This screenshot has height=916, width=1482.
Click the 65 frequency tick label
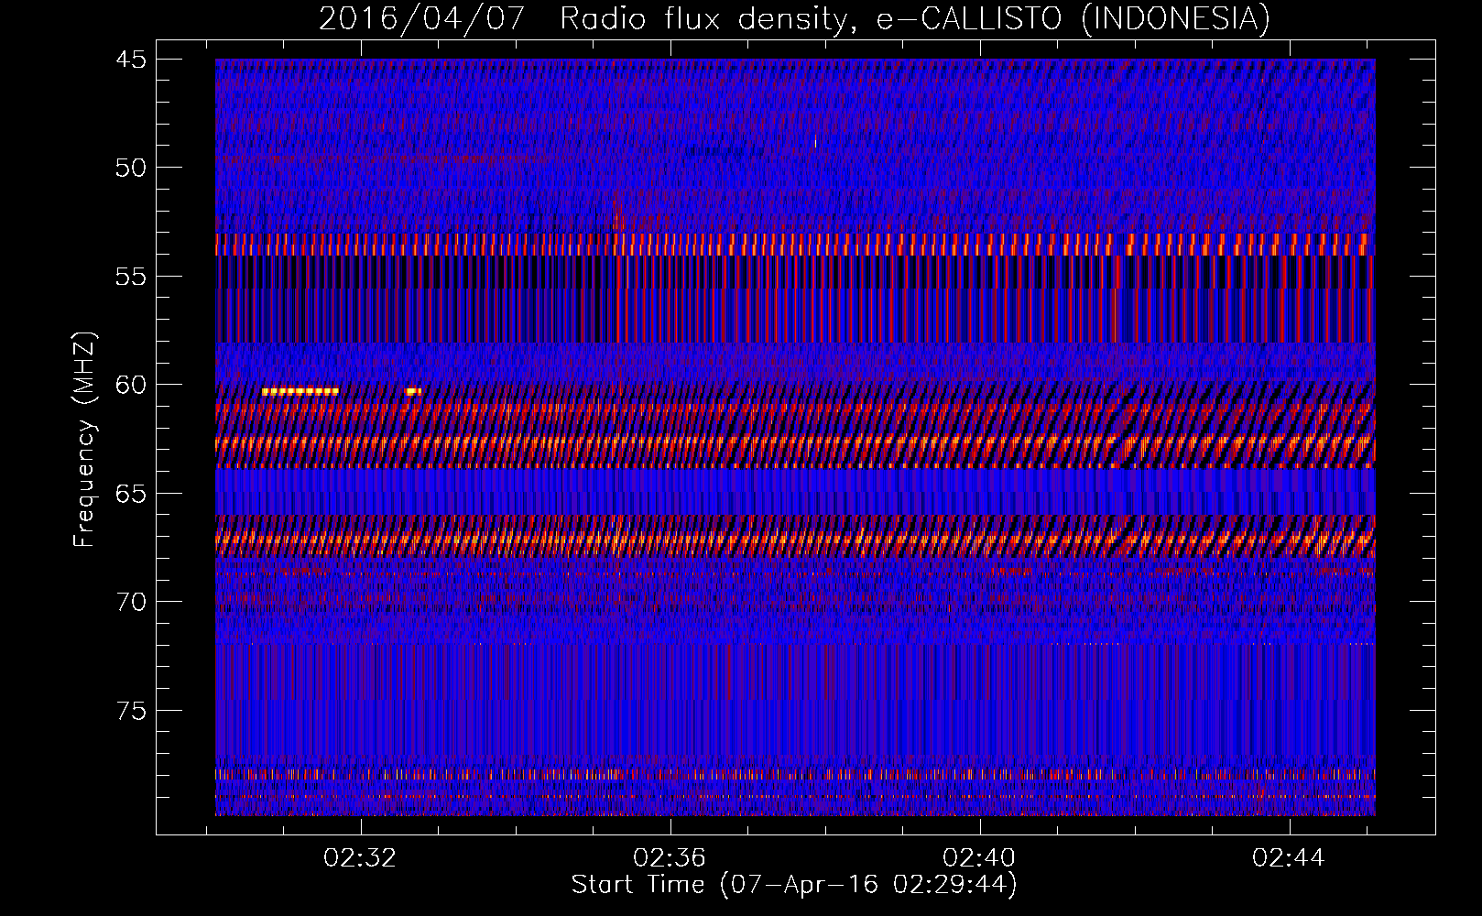click(x=131, y=494)
